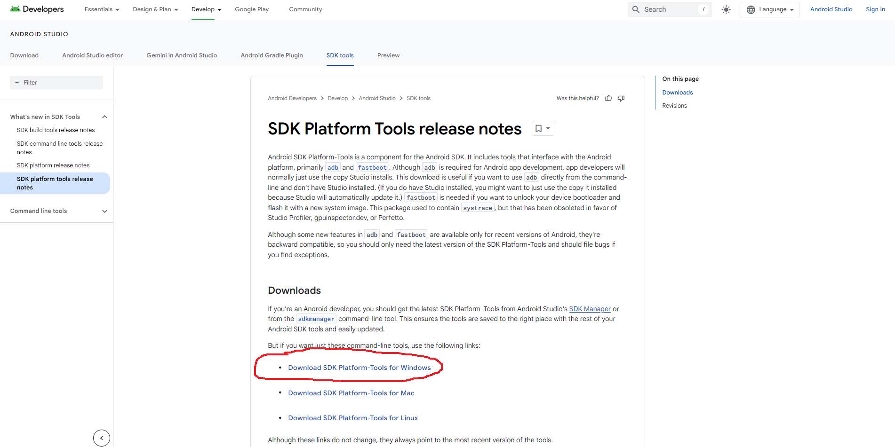Image resolution: width=895 pixels, height=447 pixels.
Task: Open the bookmark dropdown next to title
Action: (543, 128)
